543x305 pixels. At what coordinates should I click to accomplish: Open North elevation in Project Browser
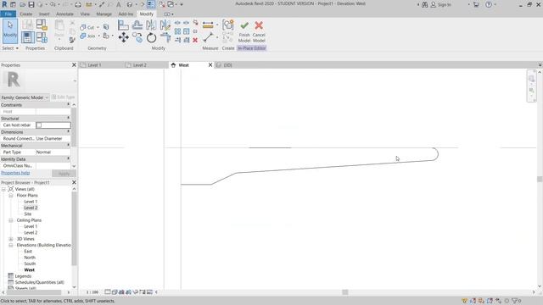[30, 258]
